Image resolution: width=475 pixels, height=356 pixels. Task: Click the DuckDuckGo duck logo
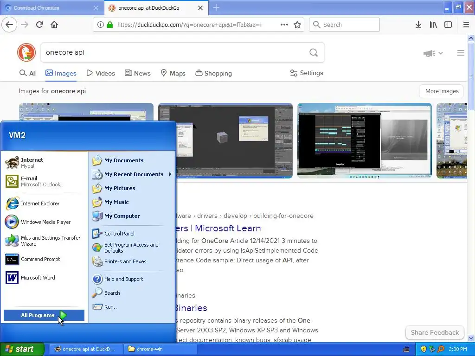pos(26,52)
